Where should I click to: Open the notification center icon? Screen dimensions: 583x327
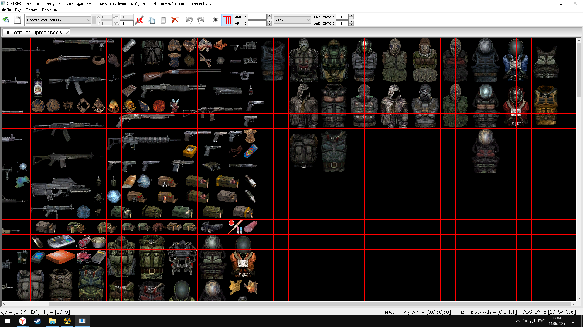point(573,321)
